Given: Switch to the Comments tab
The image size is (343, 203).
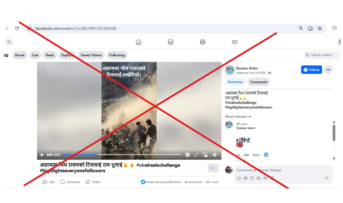Looking at the screenshot, I should coord(259,82).
